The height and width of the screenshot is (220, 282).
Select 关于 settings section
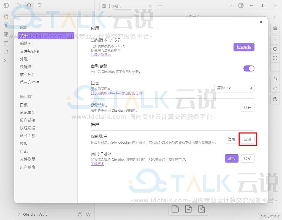click(46, 36)
